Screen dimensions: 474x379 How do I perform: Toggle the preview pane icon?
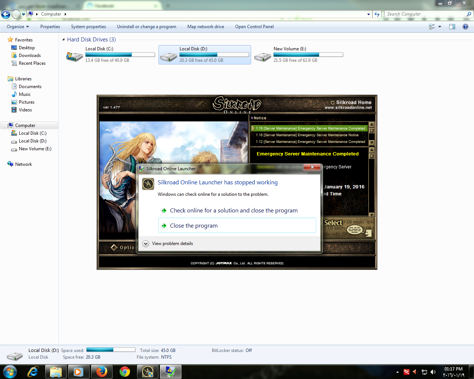click(452, 27)
